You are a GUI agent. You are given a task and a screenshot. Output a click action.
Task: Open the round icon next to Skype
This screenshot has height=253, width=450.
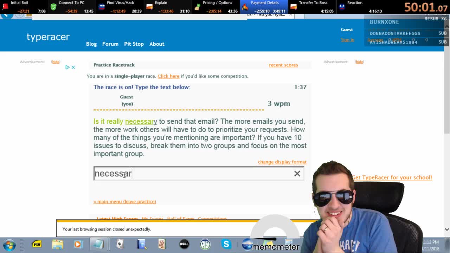[x=205, y=244]
